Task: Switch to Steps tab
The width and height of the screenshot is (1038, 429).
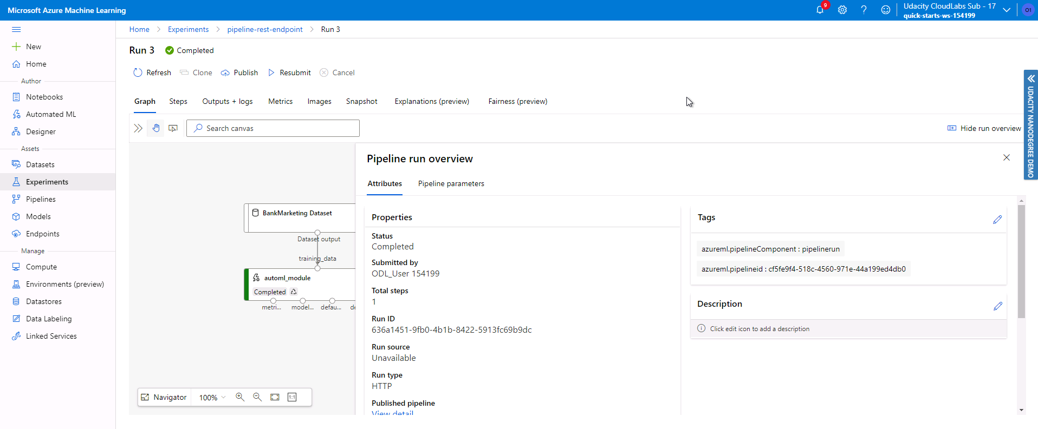Action: point(178,101)
